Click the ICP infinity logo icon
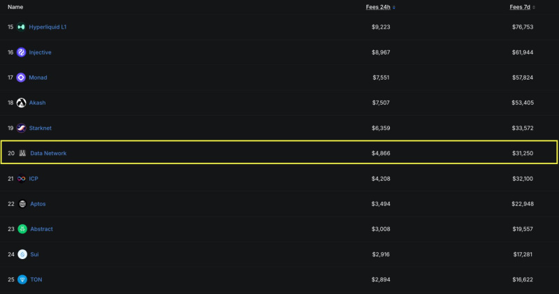Viewport: 559px width, 294px height. point(21,179)
